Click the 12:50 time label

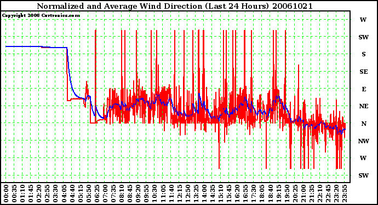point(187,194)
